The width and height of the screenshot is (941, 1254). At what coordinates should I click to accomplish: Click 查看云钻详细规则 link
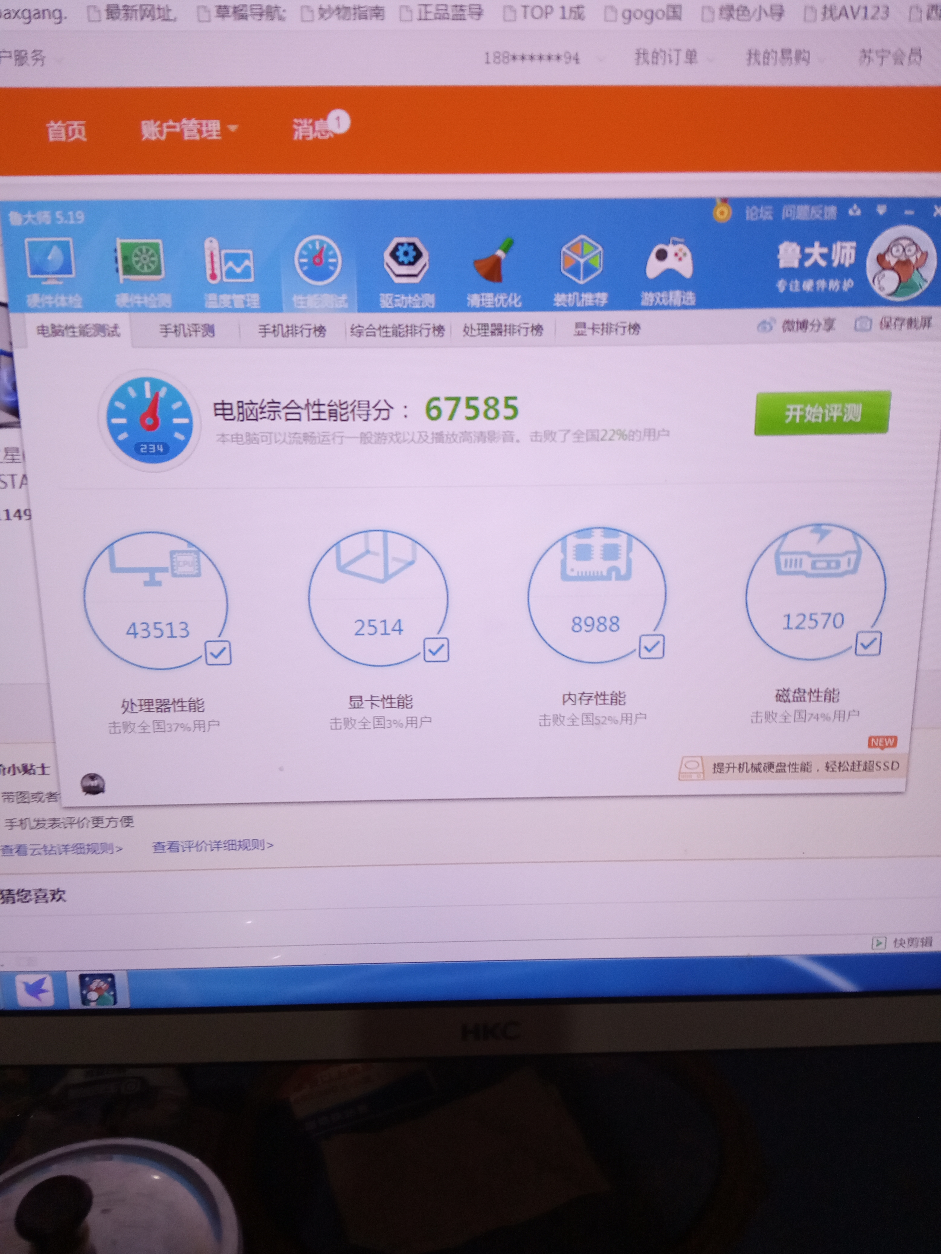click(x=61, y=849)
